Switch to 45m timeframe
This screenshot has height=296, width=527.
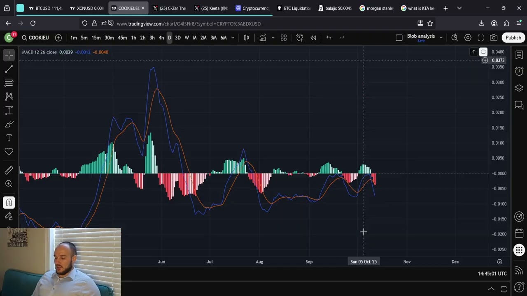pos(122,38)
